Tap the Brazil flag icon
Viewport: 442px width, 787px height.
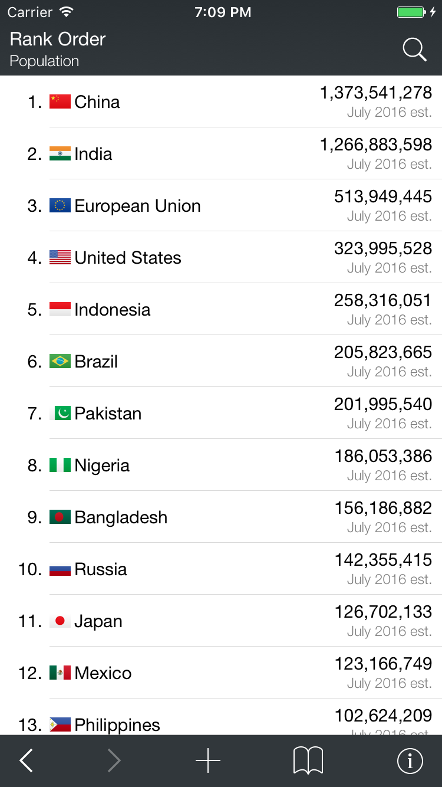[60, 361]
